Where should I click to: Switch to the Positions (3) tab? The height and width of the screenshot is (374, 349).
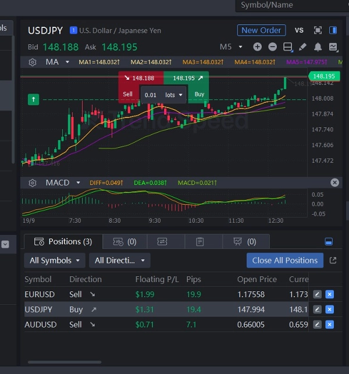(x=63, y=241)
